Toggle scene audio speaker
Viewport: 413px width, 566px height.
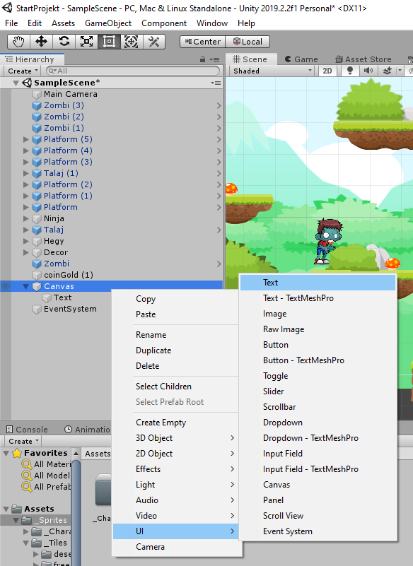pos(368,71)
